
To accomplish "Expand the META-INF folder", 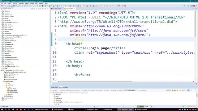I will [x=5, y=85].
